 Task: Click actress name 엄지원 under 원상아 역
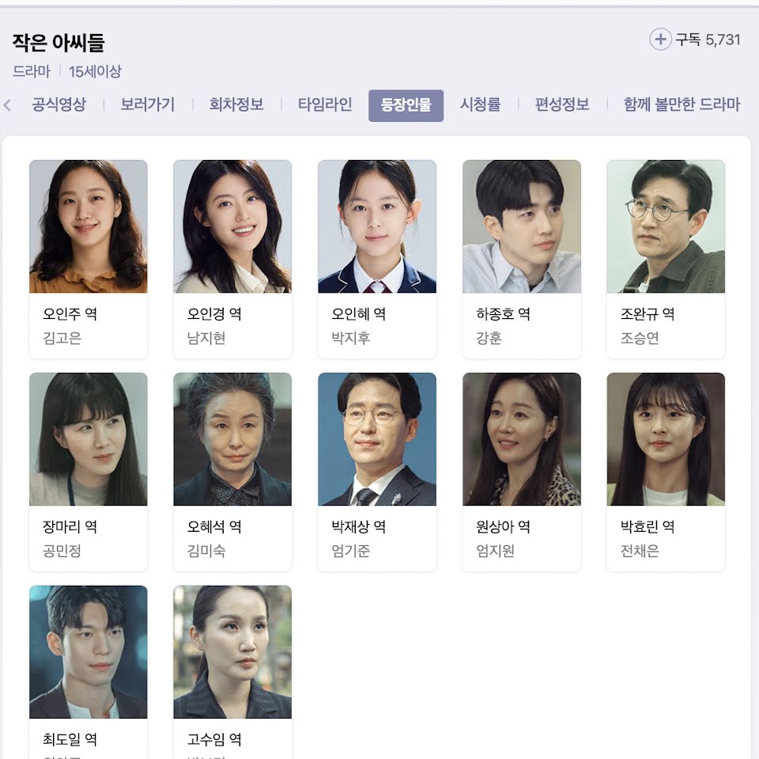click(x=495, y=551)
